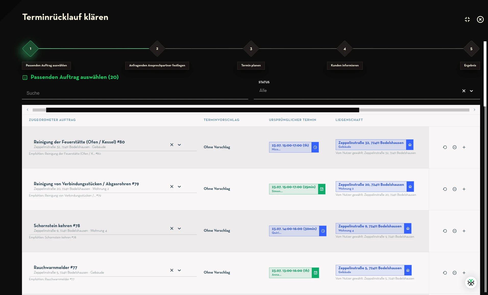The width and height of the screenshot is (488, 295).
Task: Click the clock icon on the Nico appointment
Action: point(315,147)
